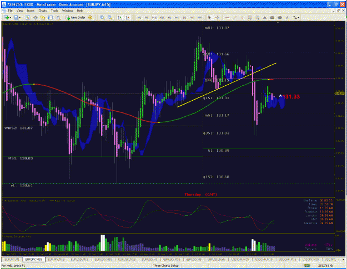The width and height of the screenshot is (347, 269).
Task: Click the connection status bars icon in status bar
Action: tap(307, 266)
